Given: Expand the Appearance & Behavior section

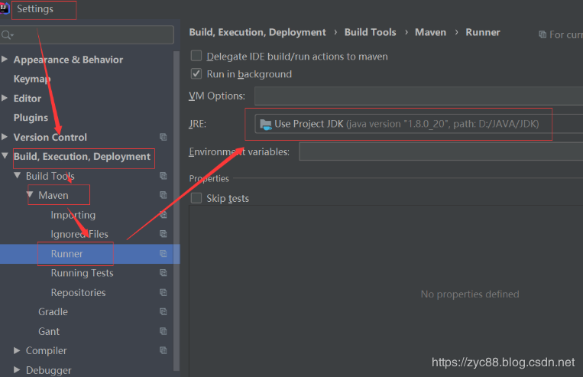Looking at the screenshot, I should coord(6,60).
